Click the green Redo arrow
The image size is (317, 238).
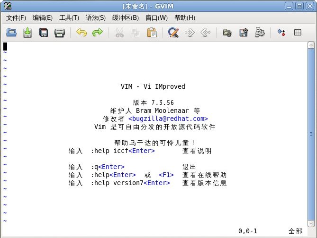[98, 33]
